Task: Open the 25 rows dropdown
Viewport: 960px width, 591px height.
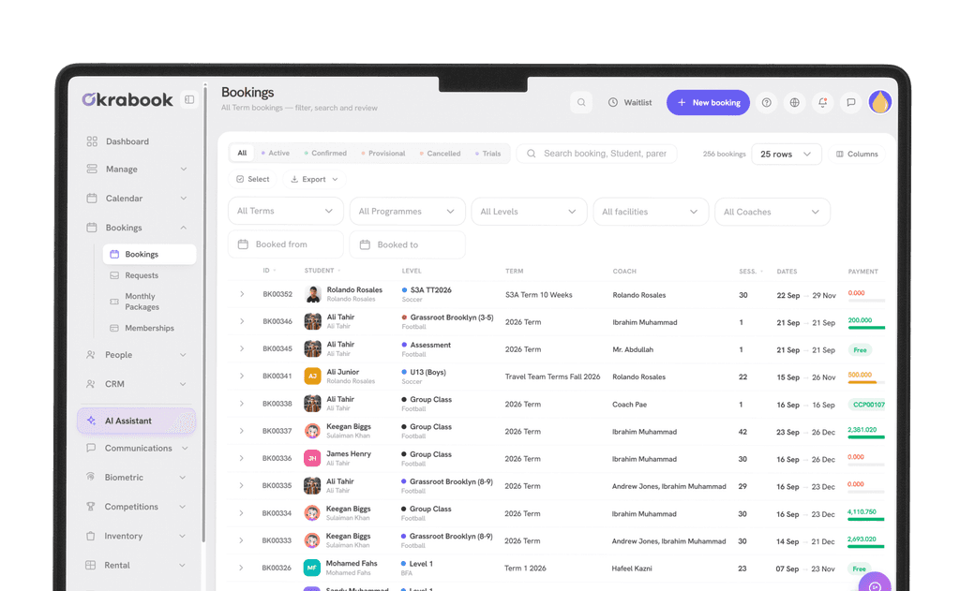Action: coord(787,155)
